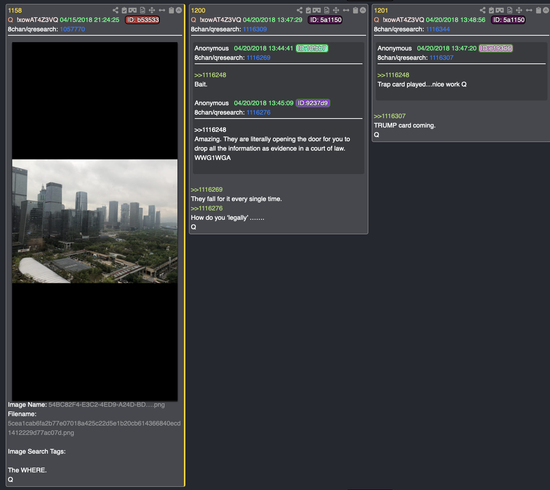The height and width of the screenshot is (490, 550).
Task: Click the orange Q marker on post 1200
Action: pyautogui.click(x=194, y=20)
